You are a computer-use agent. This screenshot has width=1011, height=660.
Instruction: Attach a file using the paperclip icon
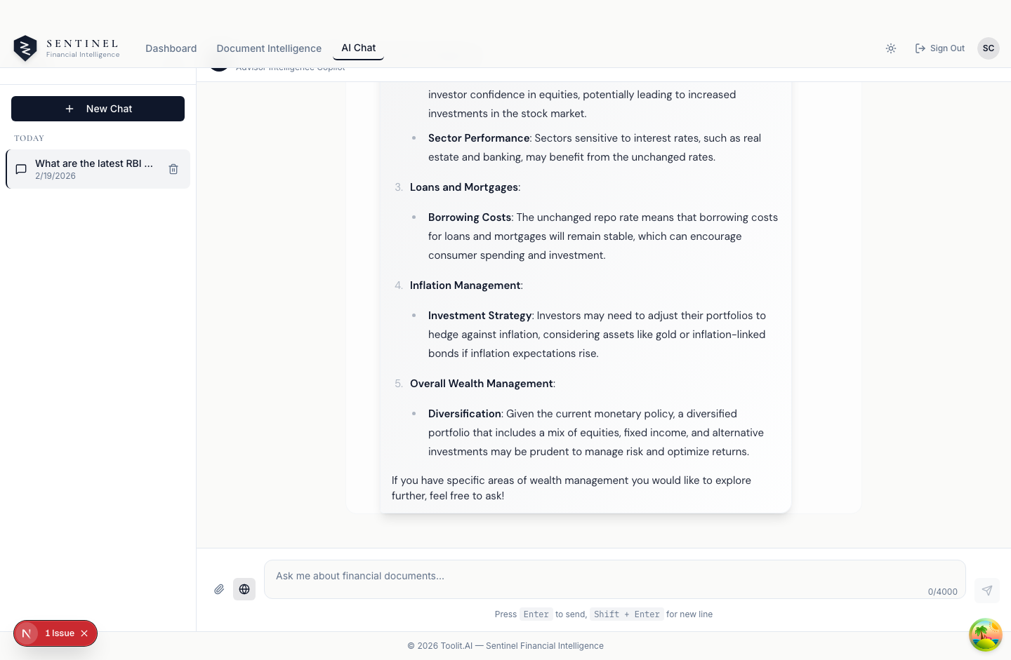[x=219, y=589]
